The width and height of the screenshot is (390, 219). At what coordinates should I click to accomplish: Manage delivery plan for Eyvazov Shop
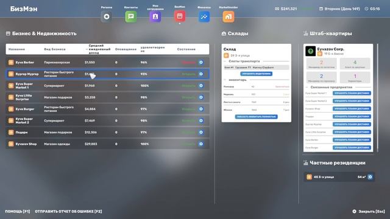[352, 108]
